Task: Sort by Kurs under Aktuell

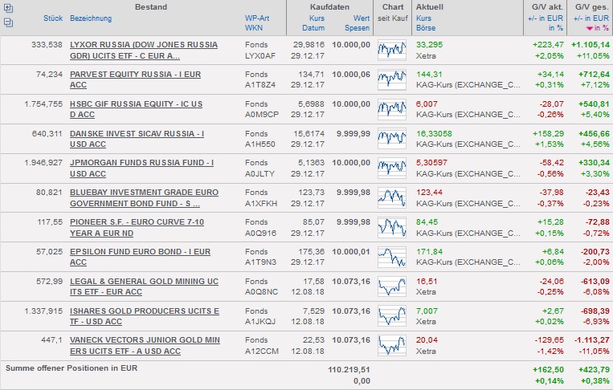Action: (x=423, y=18)
